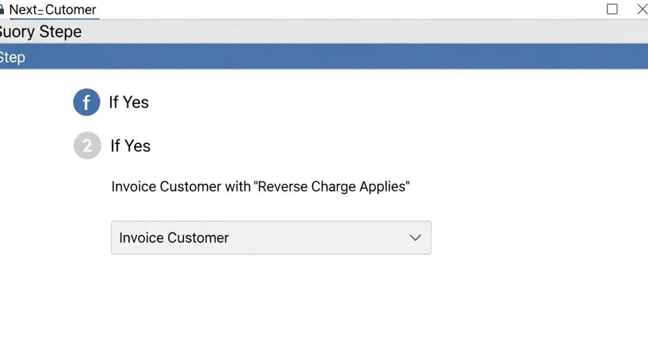Click the blue step one circle icon
This screenshot has width=648, height=364.
87,102
